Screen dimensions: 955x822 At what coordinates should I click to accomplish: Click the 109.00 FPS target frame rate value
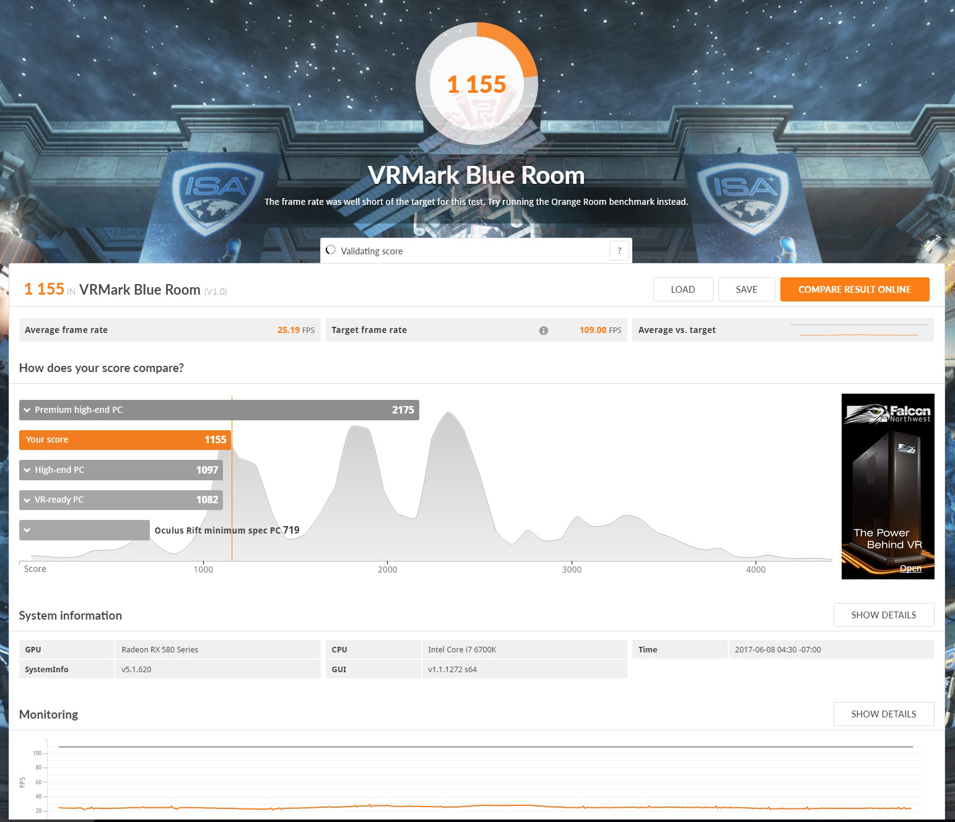(x=600, y=330)
